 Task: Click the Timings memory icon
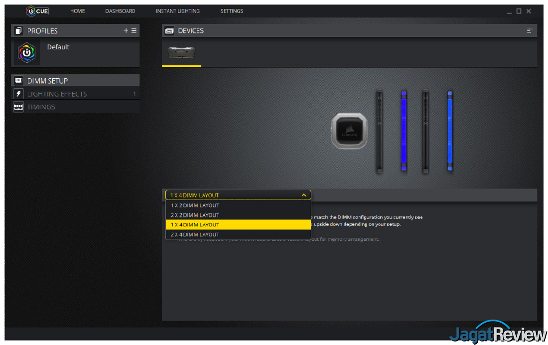pos(18,107)
